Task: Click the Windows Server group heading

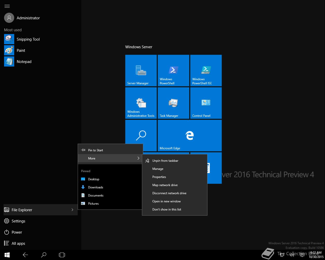Action: [x=139, y=47]
